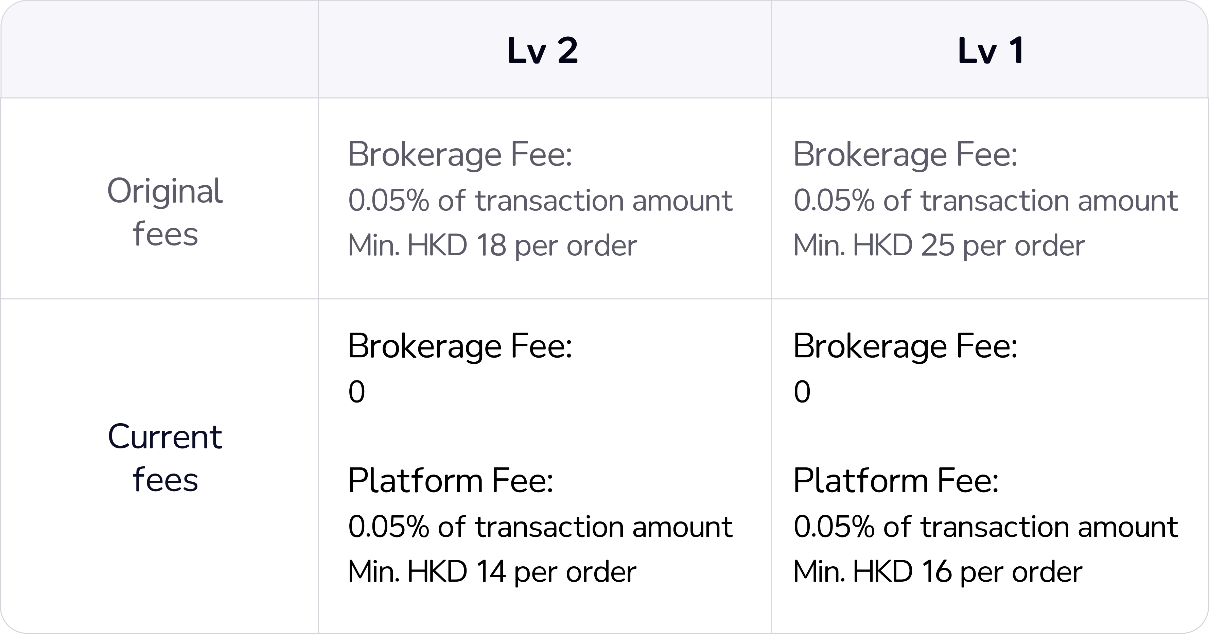Image resolution: width=1209 pixels, height=634 pixels.
Task: Click 0.05% transaction text in Lv 2 original fees
Action: coord(540,201)
